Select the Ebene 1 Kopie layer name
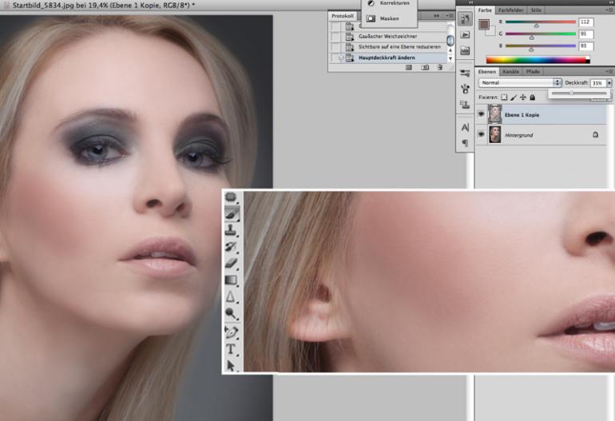The image size is (615, 421). (522, 115)
